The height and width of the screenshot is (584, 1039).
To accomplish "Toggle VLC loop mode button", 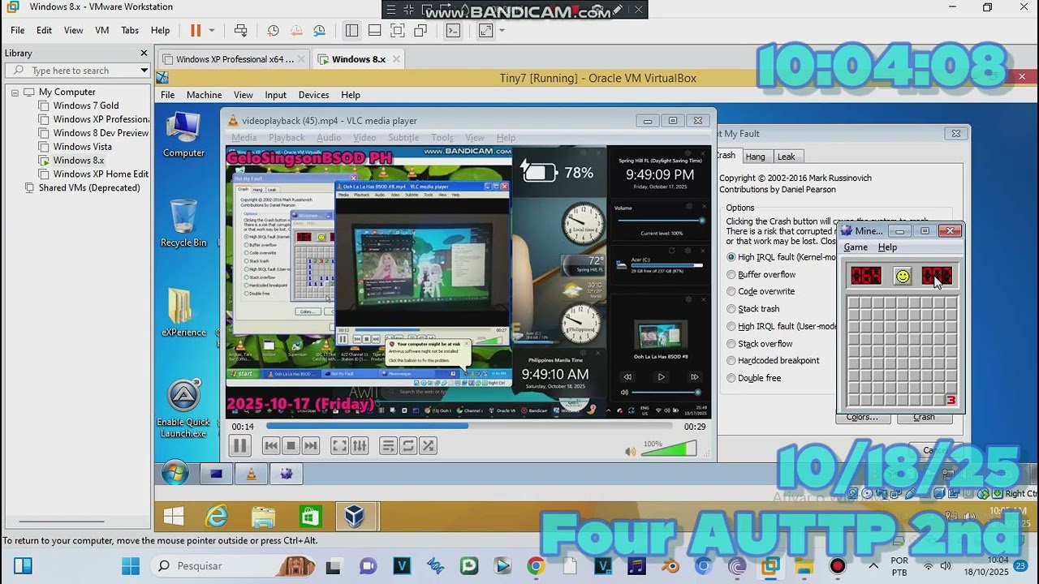I will click(408, 445).
